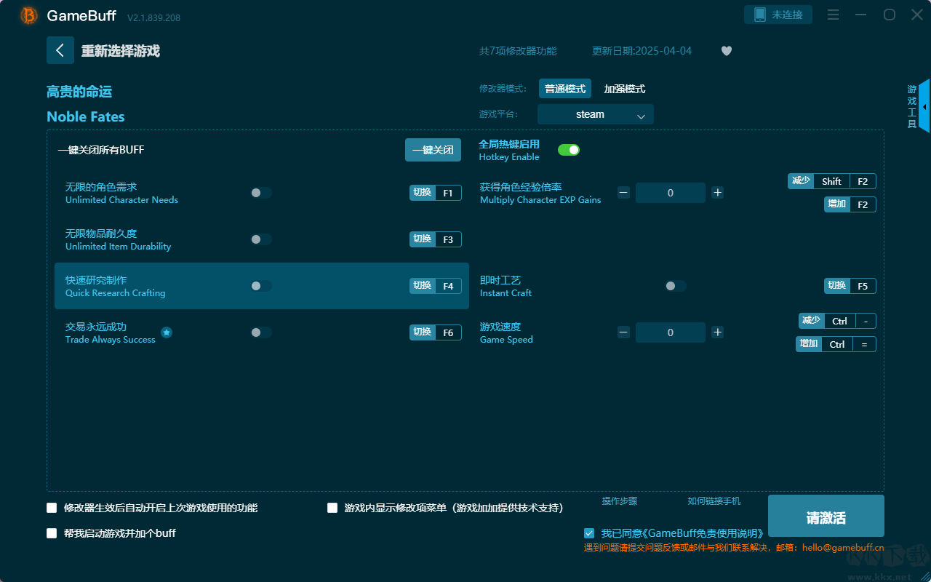Open the hamburger menu icon
Viewport: 931px width, 582px height.
(x=834, y=15)
